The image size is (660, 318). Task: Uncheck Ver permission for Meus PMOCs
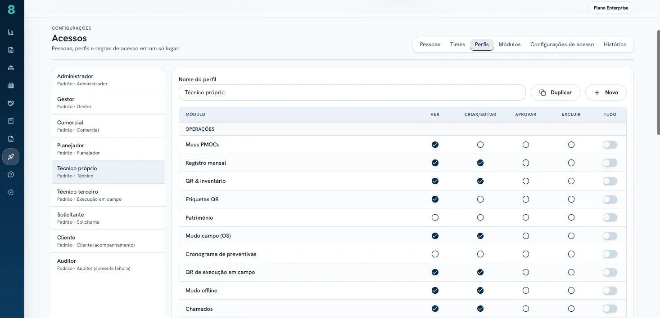(x=435, y=145)
